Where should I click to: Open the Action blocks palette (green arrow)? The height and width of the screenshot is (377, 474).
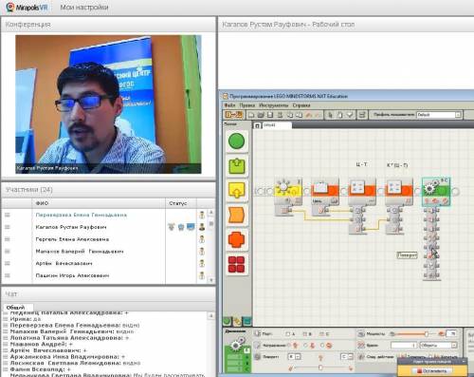click(237, 166)
